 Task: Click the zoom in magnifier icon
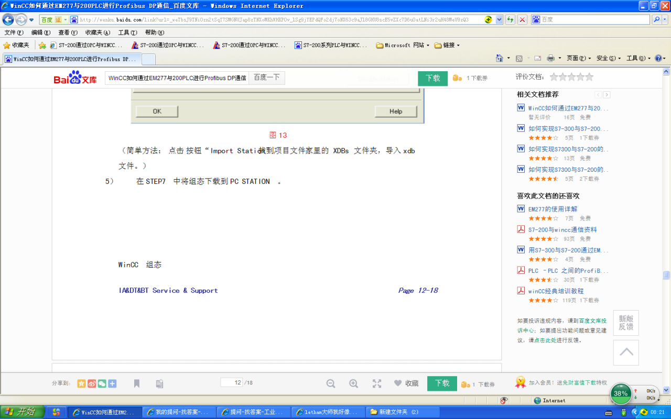tap(354, 383)
